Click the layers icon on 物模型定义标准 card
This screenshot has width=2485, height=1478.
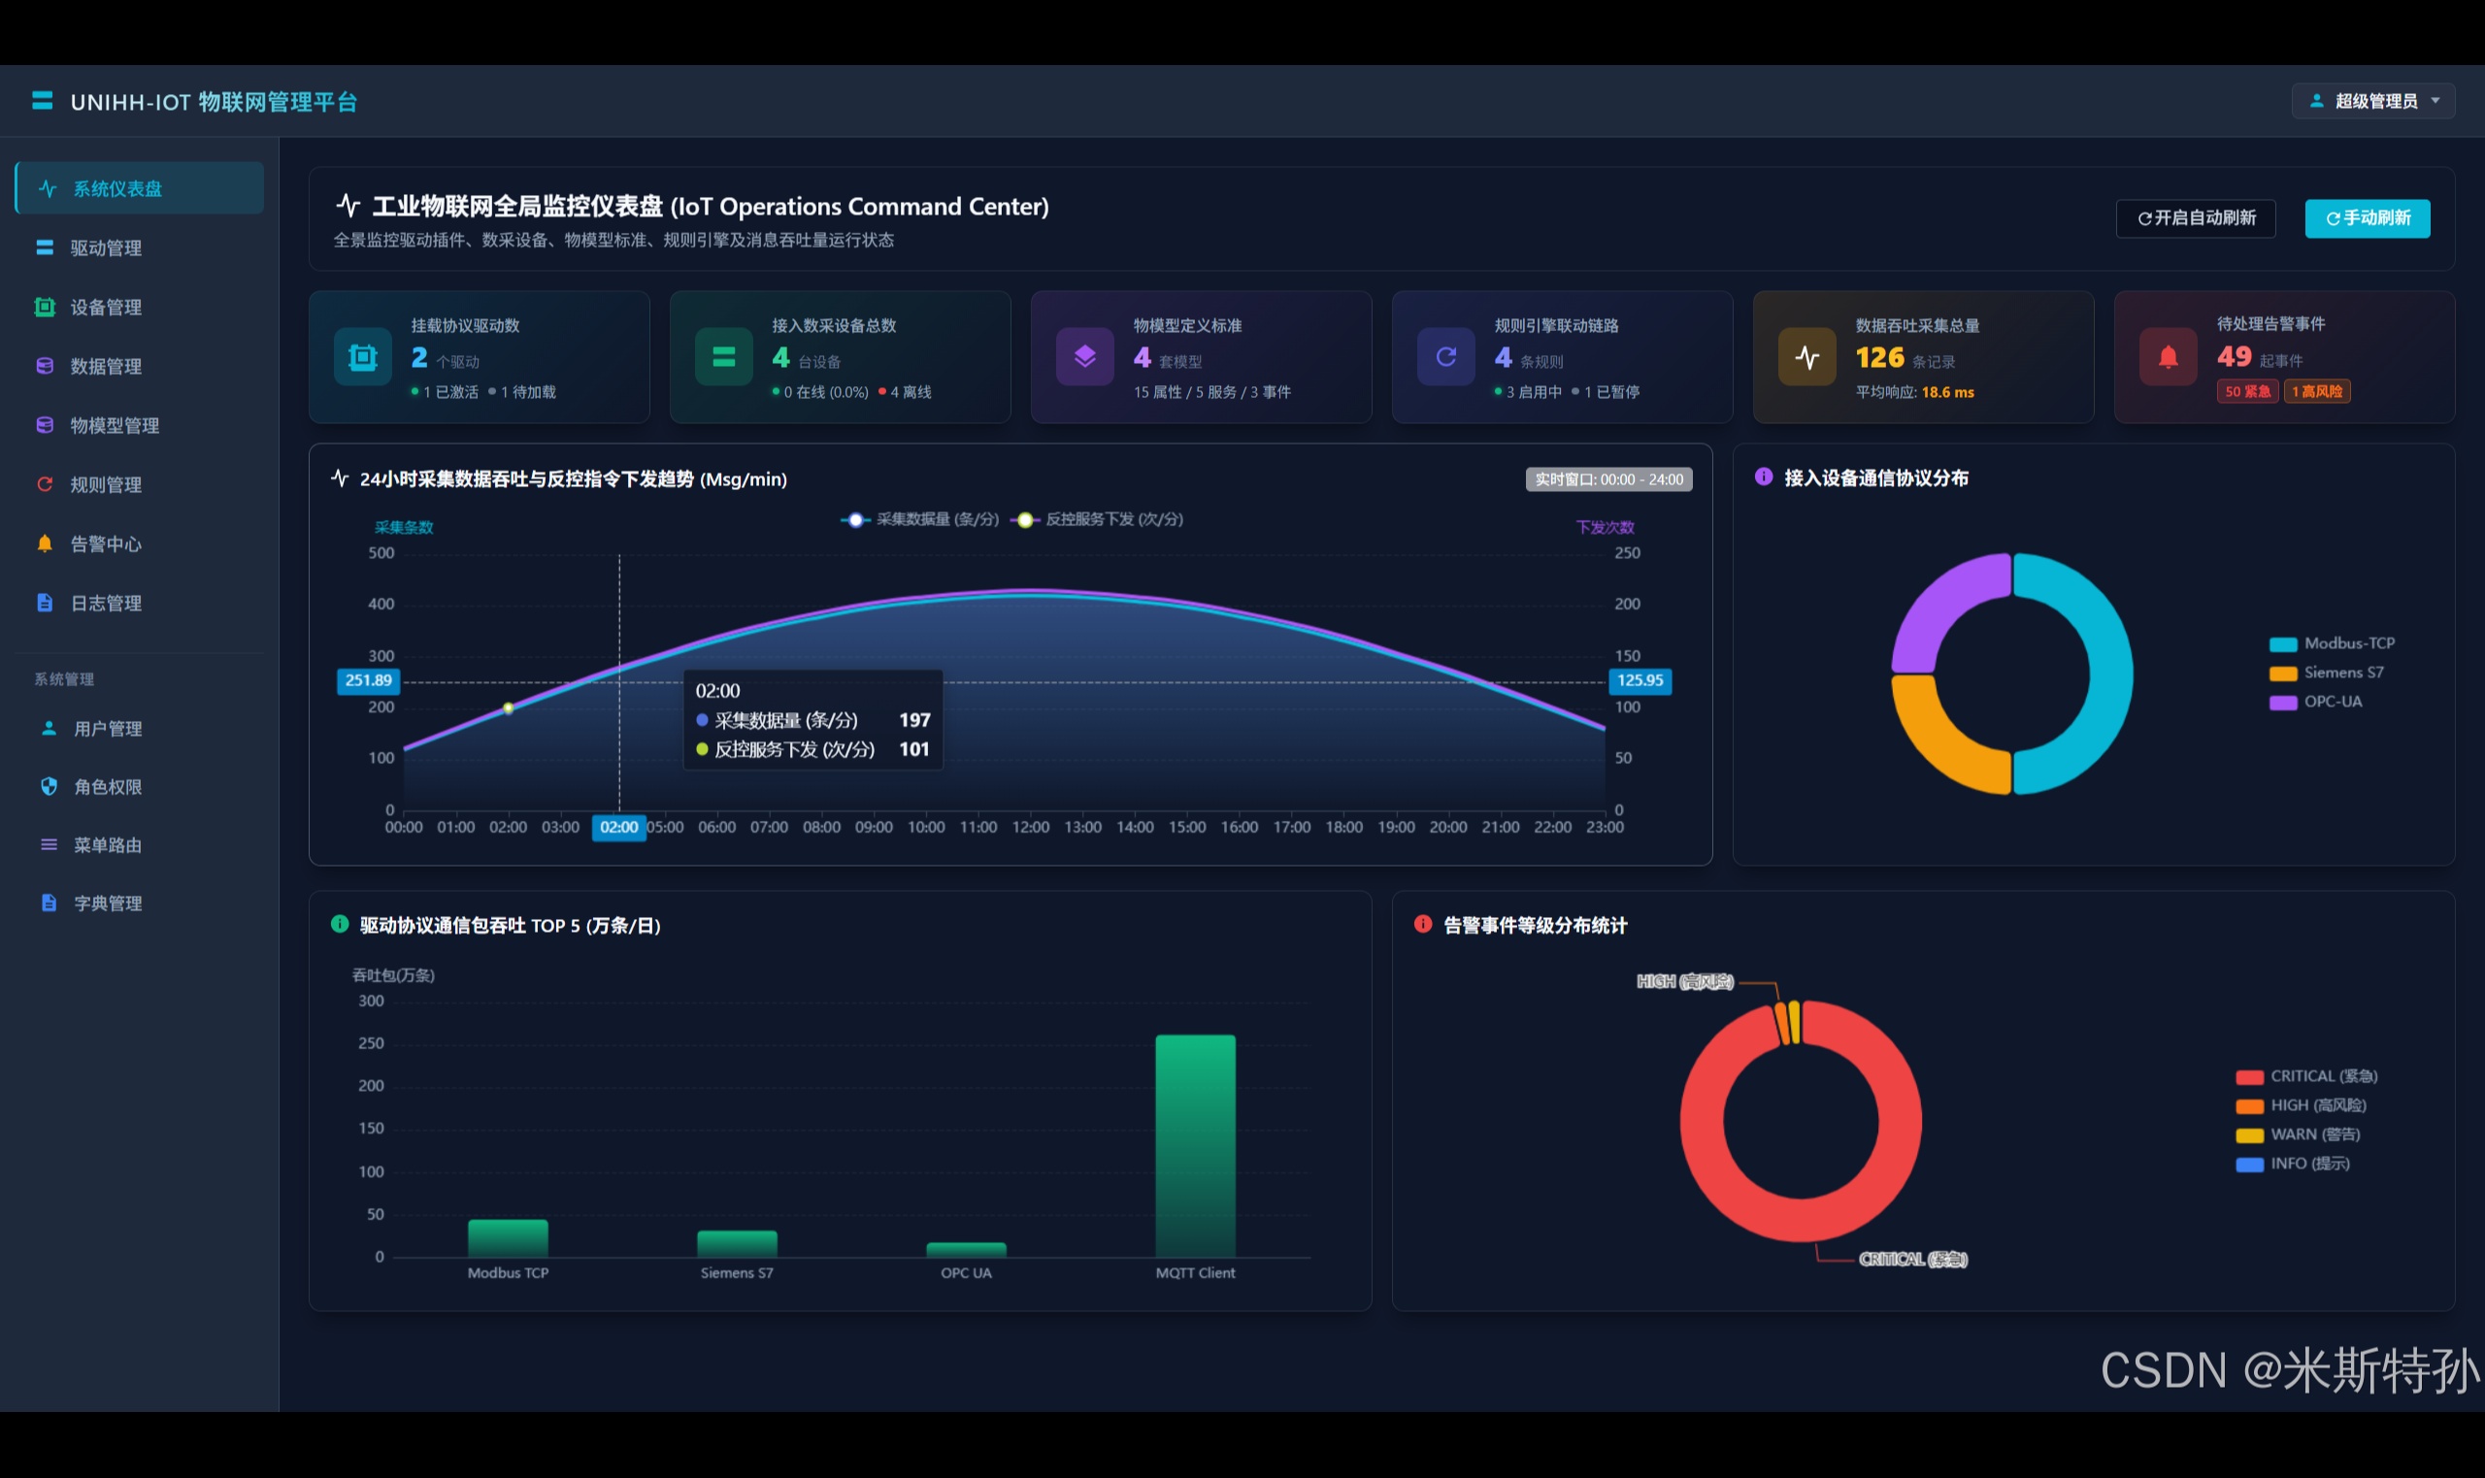[1085, 356]
